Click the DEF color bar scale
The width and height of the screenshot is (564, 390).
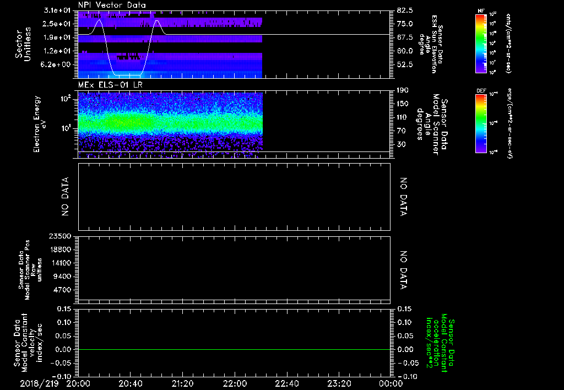(481, 123)
